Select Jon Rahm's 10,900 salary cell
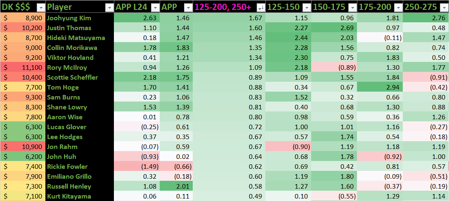Image resolution: width=449 pixels, height=201 pixels. click(x=23, y=147)
